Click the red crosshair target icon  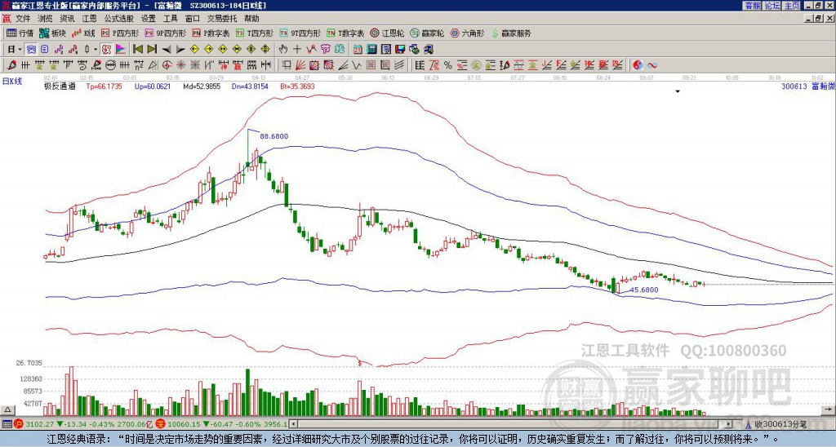point(167,65)
